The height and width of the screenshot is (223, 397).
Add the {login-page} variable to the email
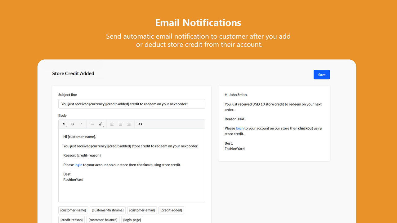point(132,220)
